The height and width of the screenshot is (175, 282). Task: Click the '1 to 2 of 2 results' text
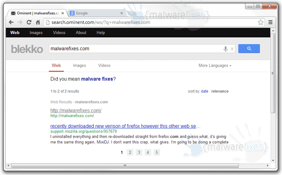click(65, 91)
